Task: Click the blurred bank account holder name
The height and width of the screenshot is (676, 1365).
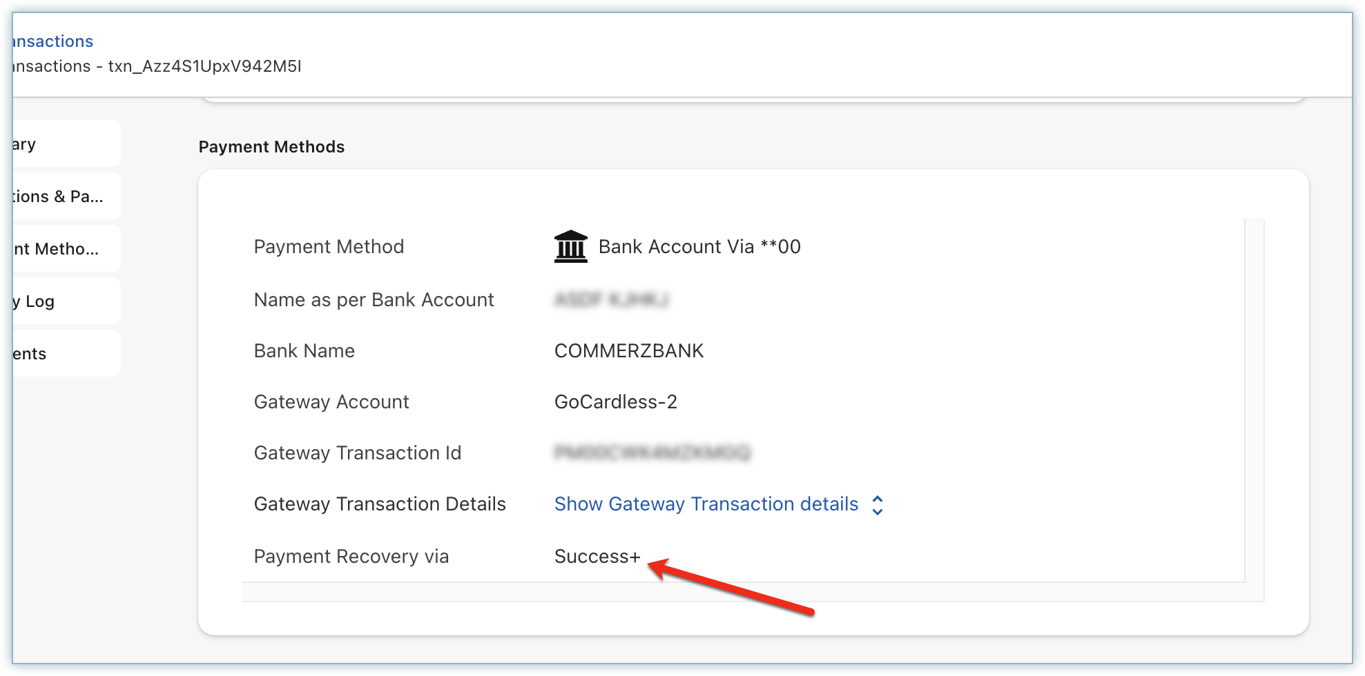Action: click(x=611, y=300)
